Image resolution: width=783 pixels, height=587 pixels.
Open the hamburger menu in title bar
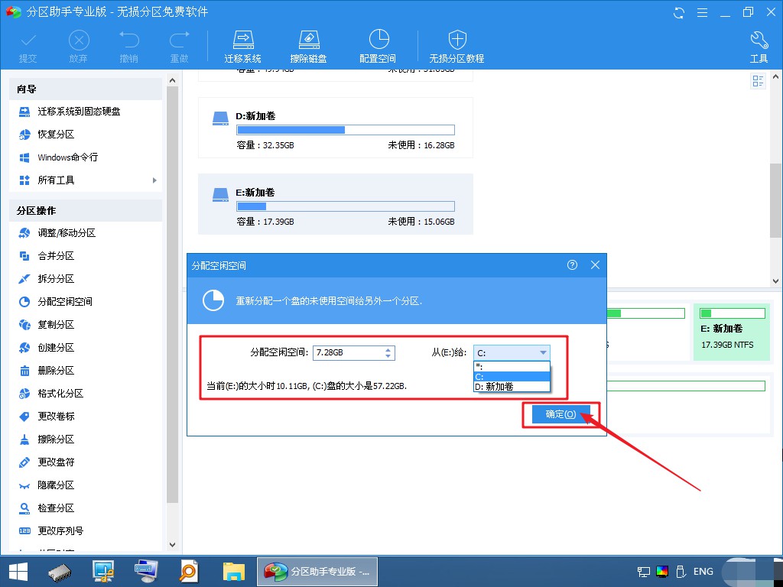pos(702,12)
